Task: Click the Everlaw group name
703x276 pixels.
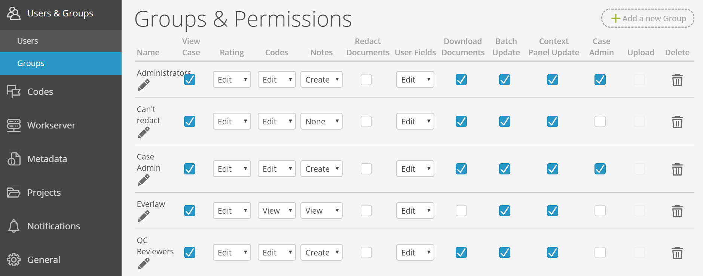Action: (x=151, y=204)
